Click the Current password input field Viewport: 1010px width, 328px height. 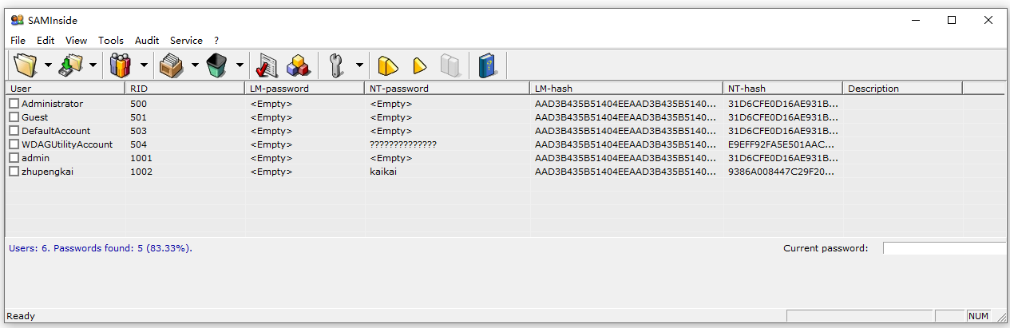tap(944, 248)
